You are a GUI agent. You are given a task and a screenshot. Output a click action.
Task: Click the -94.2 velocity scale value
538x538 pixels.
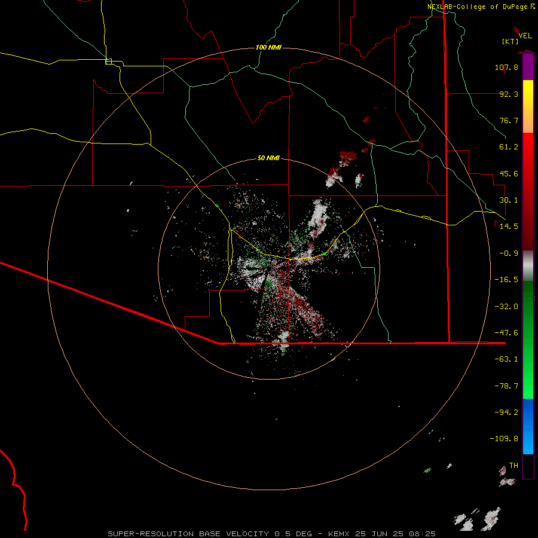click(506, 412)
